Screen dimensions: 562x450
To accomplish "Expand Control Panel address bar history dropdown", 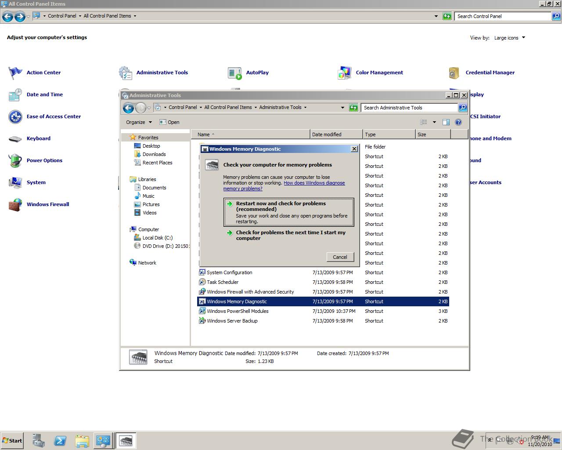I will tap(436, 16).
